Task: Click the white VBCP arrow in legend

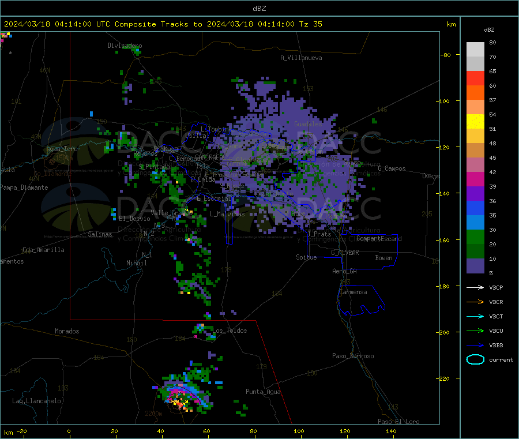Action: (x=475, y=287)
